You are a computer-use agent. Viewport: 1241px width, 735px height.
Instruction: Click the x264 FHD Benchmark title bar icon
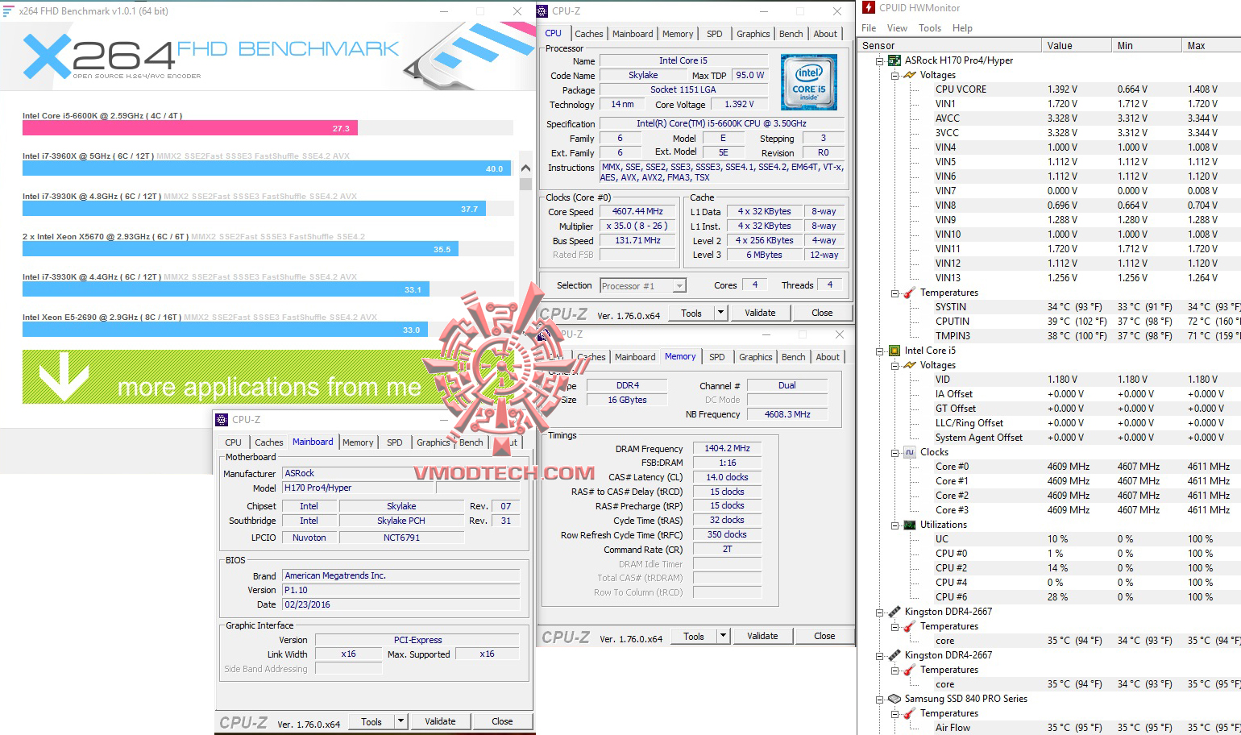[x=8, y=11]
